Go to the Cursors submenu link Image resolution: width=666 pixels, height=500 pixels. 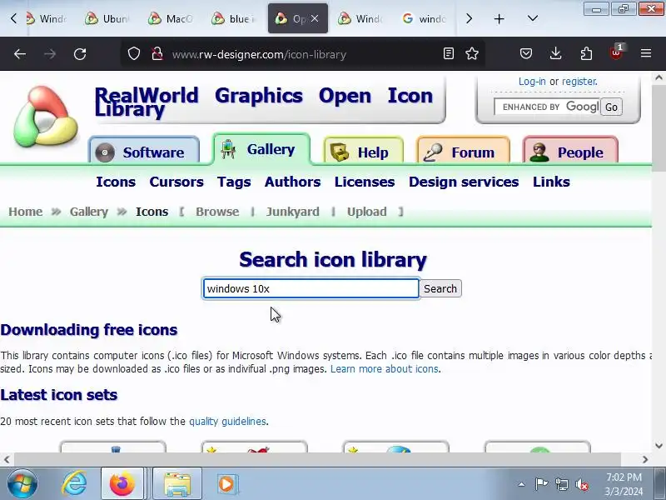[176, 182]
